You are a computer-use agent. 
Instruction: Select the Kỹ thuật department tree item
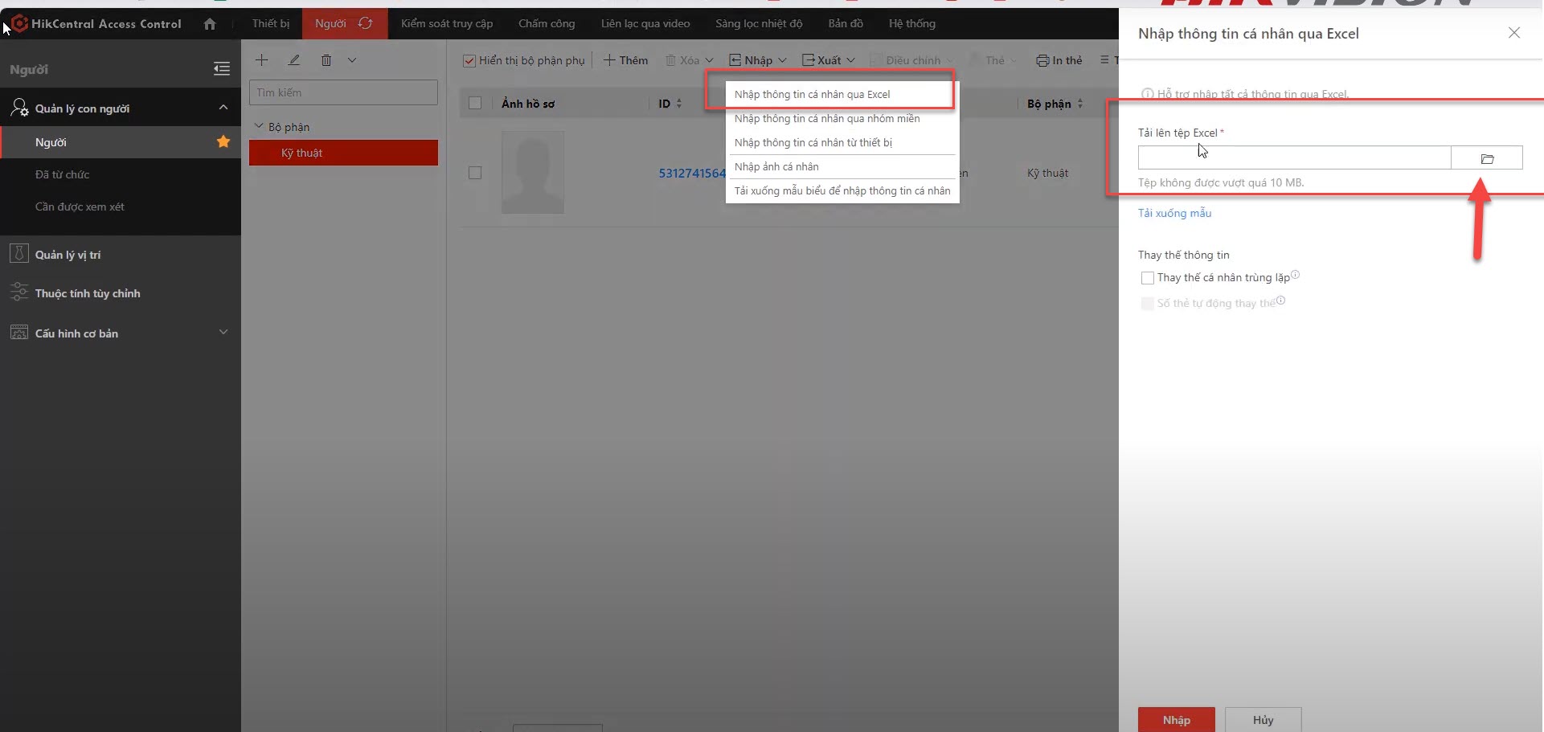pos(343,153)
